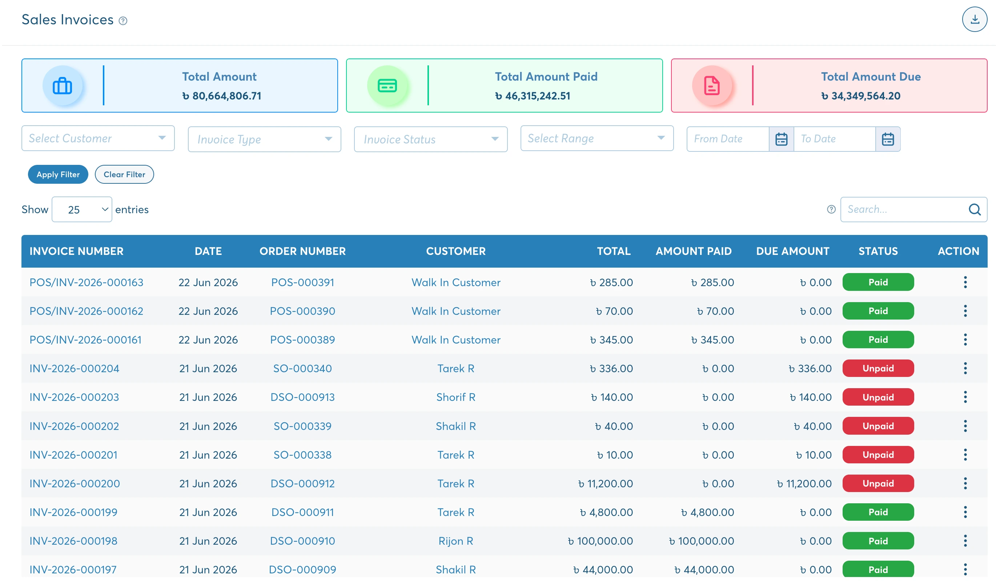Viewport: 996px width, 581px height.
Task: Sort by the DUE AMOUNT column header
Action: [792, 251]
